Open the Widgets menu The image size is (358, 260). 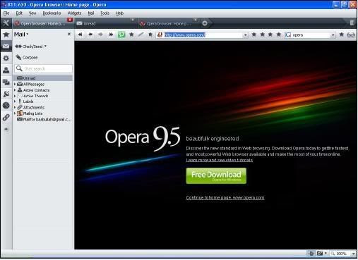click(x=74, y=13)
